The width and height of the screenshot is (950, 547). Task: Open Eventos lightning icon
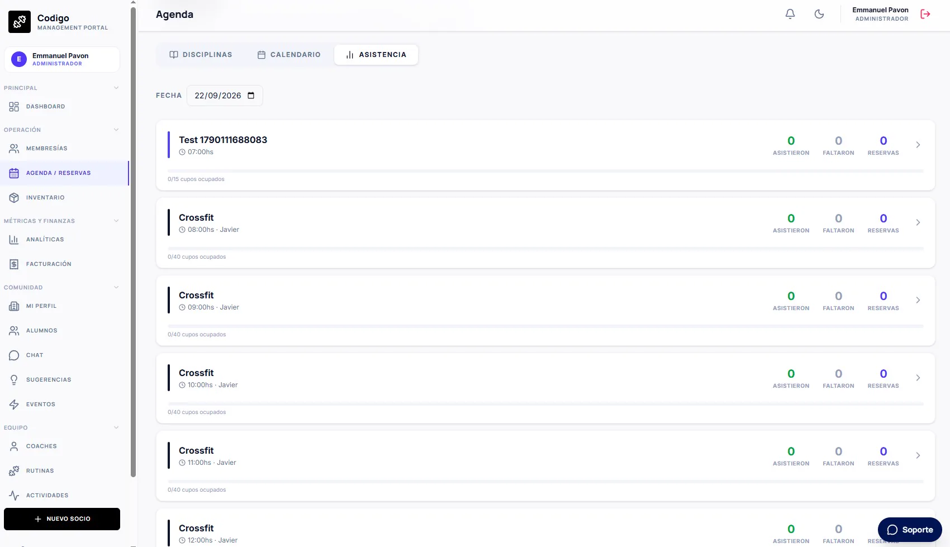(14, 405)
